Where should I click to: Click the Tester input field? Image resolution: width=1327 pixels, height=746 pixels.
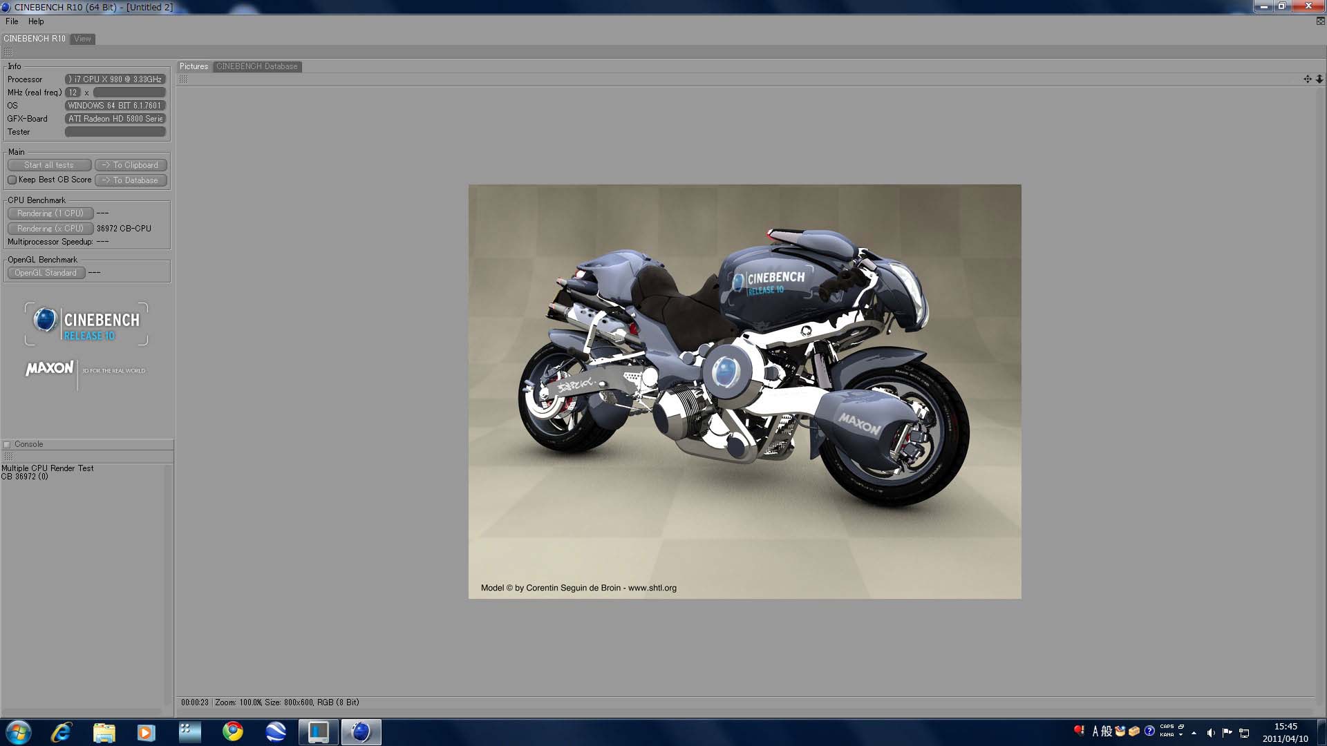115,132
